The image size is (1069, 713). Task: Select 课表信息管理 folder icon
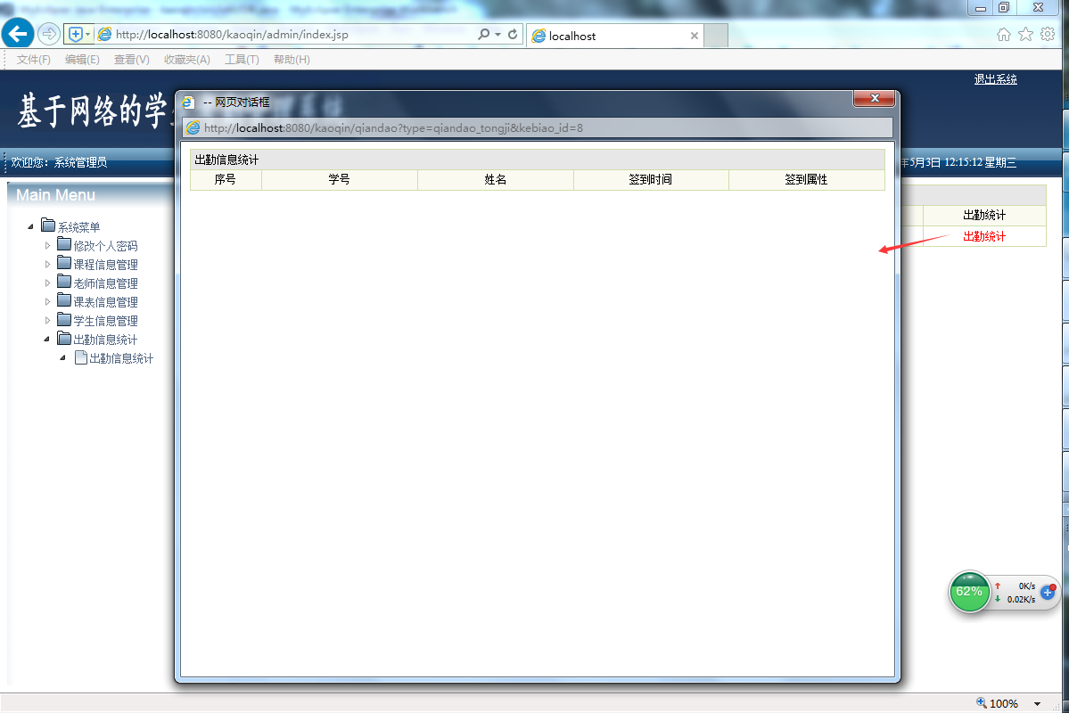pyautogui.click(x=64, y=300)
